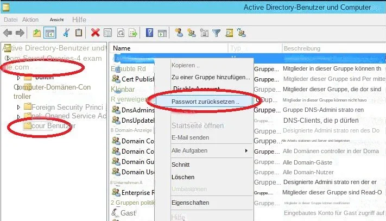
Task: Select the Cert Publish list row
Action: (133, 79)
